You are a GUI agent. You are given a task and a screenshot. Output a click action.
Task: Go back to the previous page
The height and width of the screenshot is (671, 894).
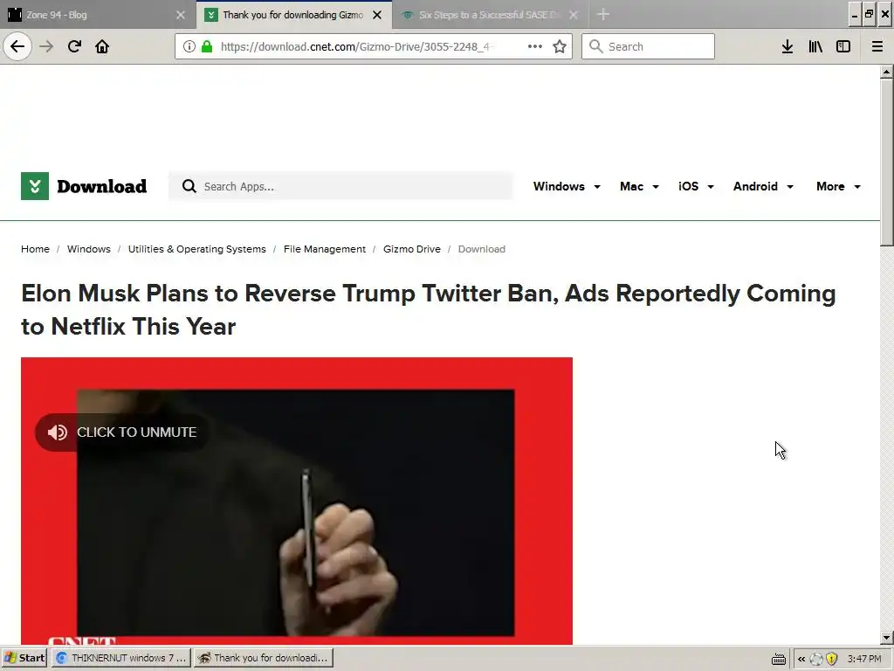[x=17, y=46]
